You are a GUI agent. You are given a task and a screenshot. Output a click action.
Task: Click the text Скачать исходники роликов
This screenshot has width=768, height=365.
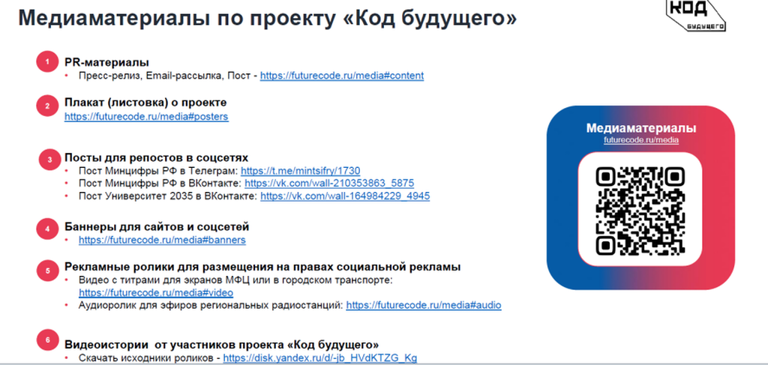point(147,358)
